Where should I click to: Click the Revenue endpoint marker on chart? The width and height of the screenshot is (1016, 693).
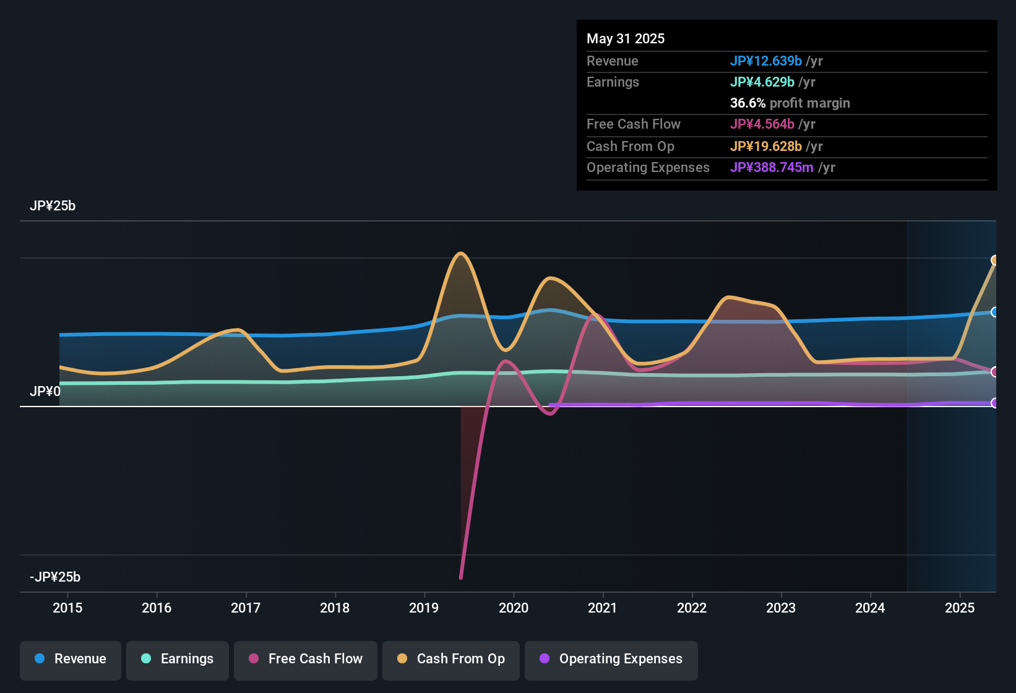pos(995,312)
